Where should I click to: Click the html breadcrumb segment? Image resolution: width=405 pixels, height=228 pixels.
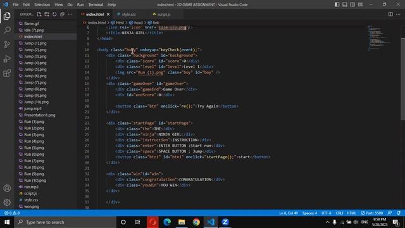118,23
